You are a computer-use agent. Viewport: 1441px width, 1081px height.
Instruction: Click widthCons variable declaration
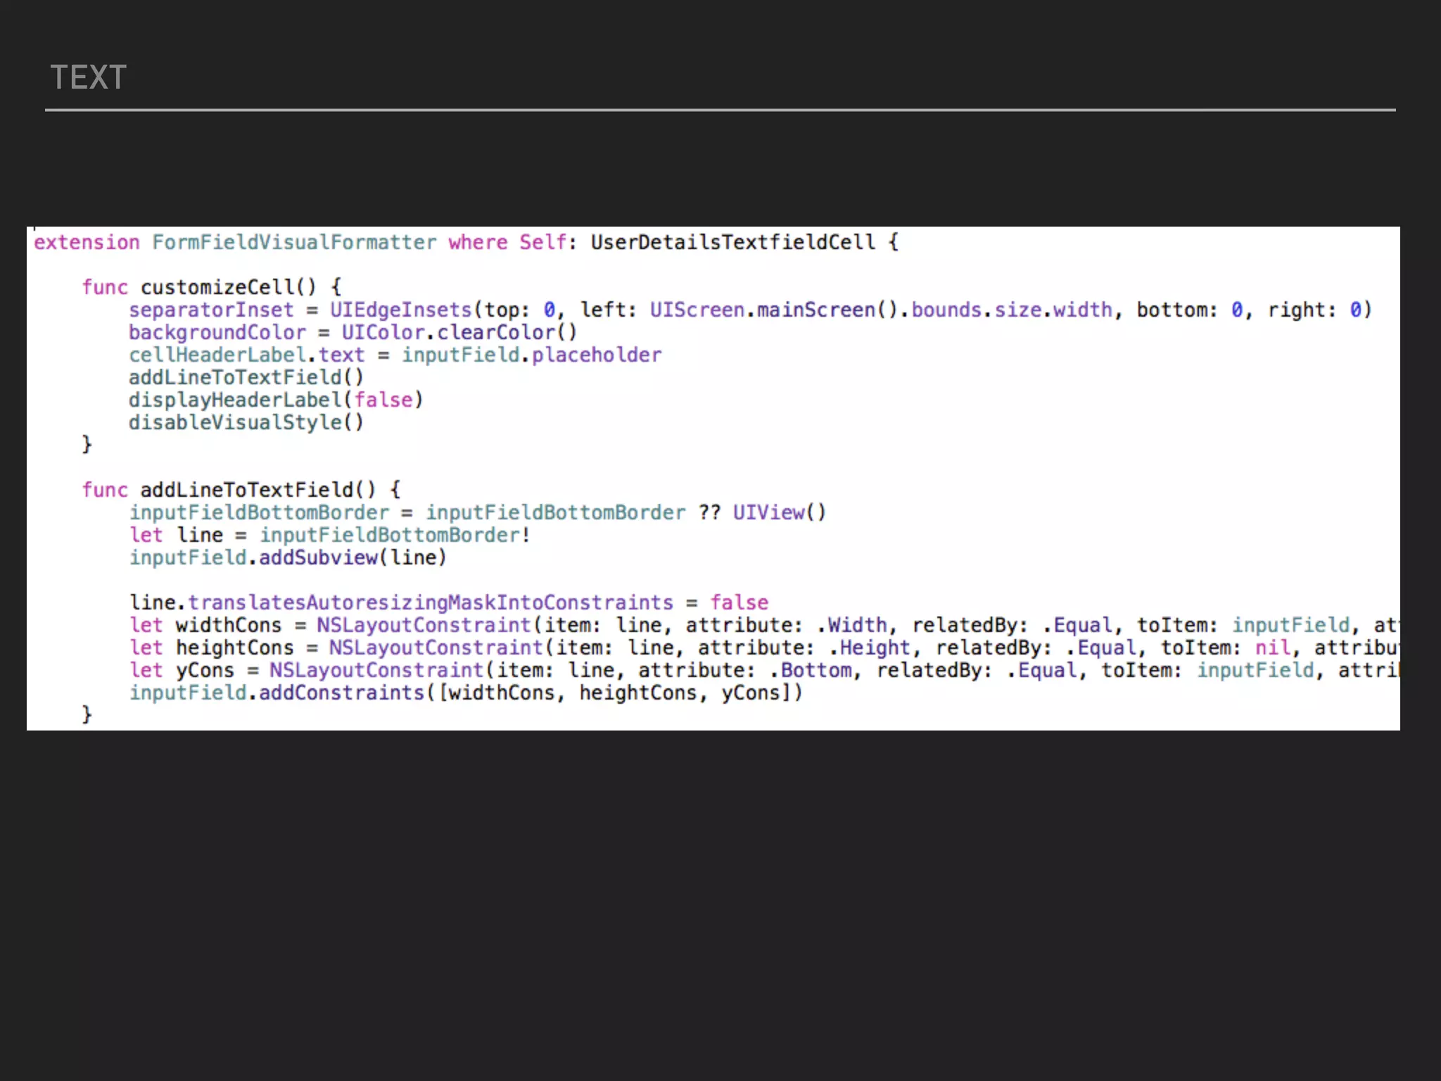tap(228, 625)
